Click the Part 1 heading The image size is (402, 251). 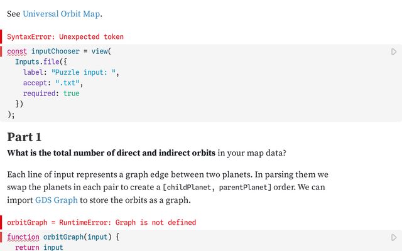pos(24,137)
